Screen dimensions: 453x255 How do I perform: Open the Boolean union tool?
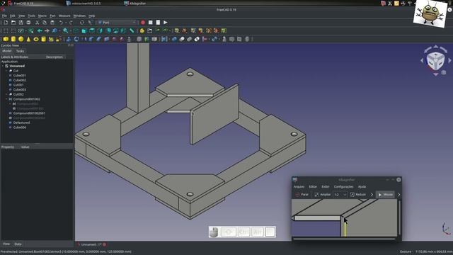click(189, 39)
